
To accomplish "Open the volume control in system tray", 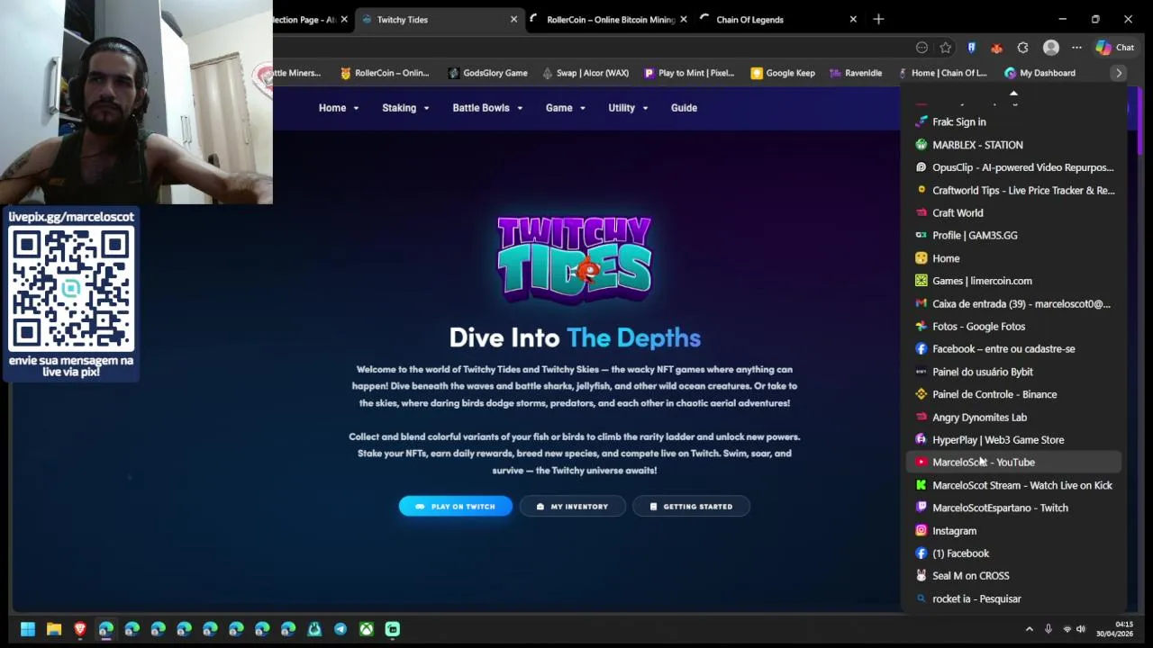I will point(1081,629).
